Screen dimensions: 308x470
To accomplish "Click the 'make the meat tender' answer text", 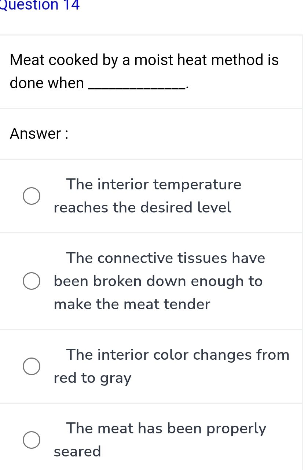I will pyautogui.click(x=132, y=304).
